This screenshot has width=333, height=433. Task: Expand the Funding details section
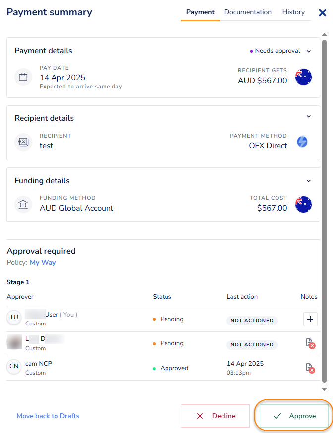tap(309, 181)
